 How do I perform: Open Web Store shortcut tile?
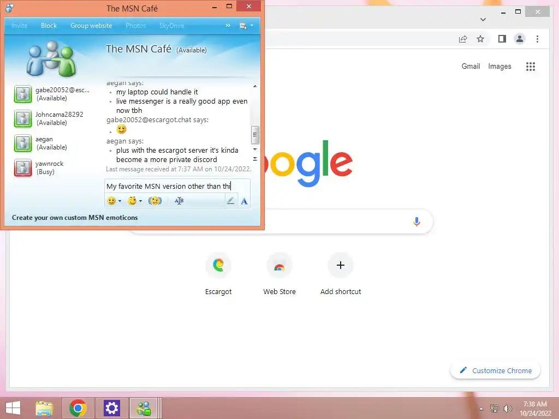pos(279,274)
